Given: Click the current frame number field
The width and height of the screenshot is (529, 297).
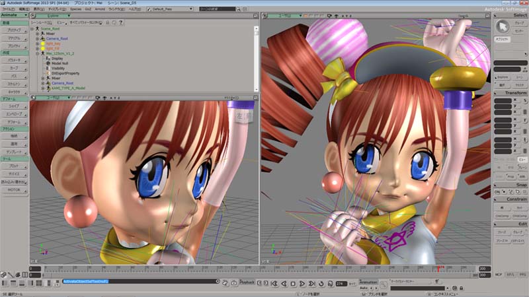Looking at the screenshot, I should click(x=341, y=284).
